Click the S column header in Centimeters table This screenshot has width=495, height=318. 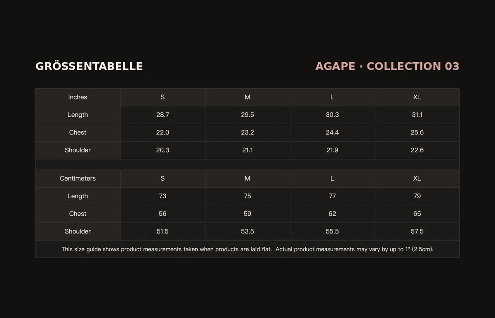tap(163, 179)
